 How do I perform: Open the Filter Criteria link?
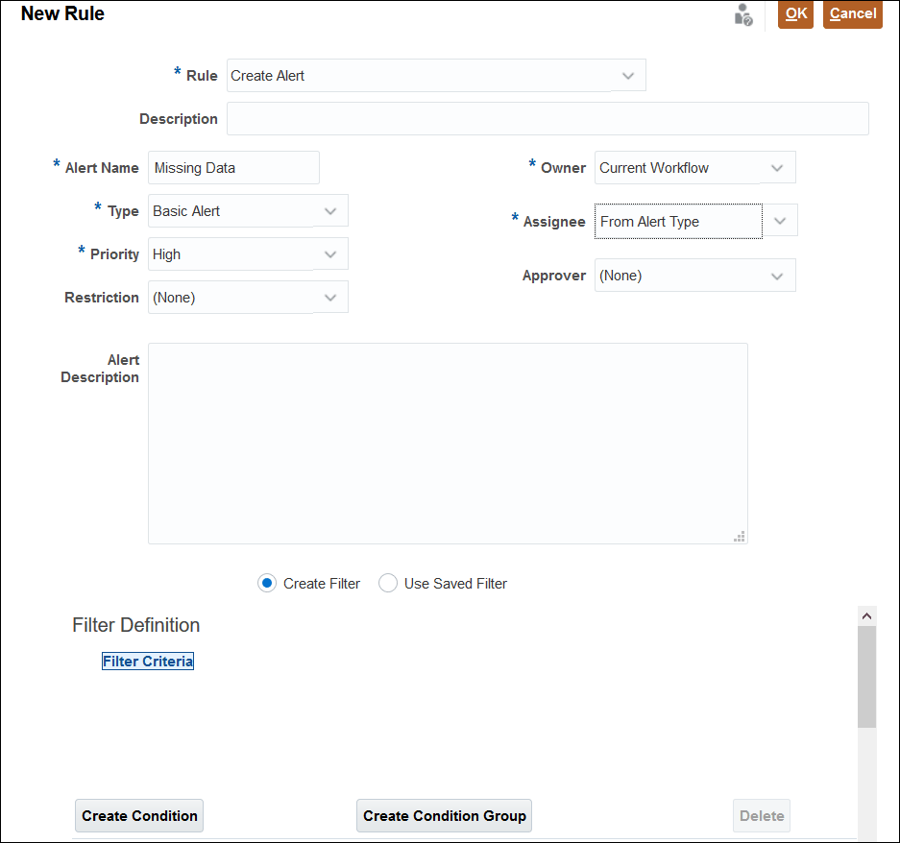point(148,662)
